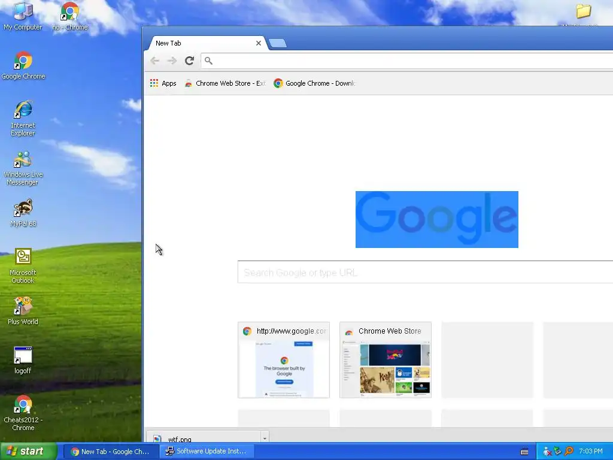
Task: Open the 'Google Chrome - Downlo' bookmark
Action: click(314, 83)
